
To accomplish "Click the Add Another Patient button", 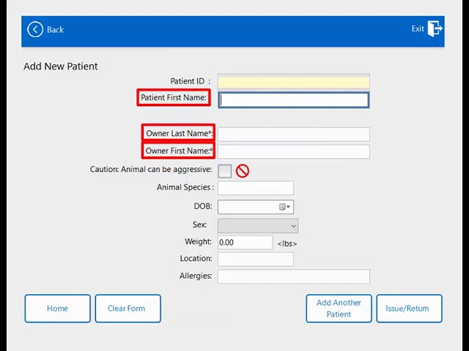I will pos(339,309).
